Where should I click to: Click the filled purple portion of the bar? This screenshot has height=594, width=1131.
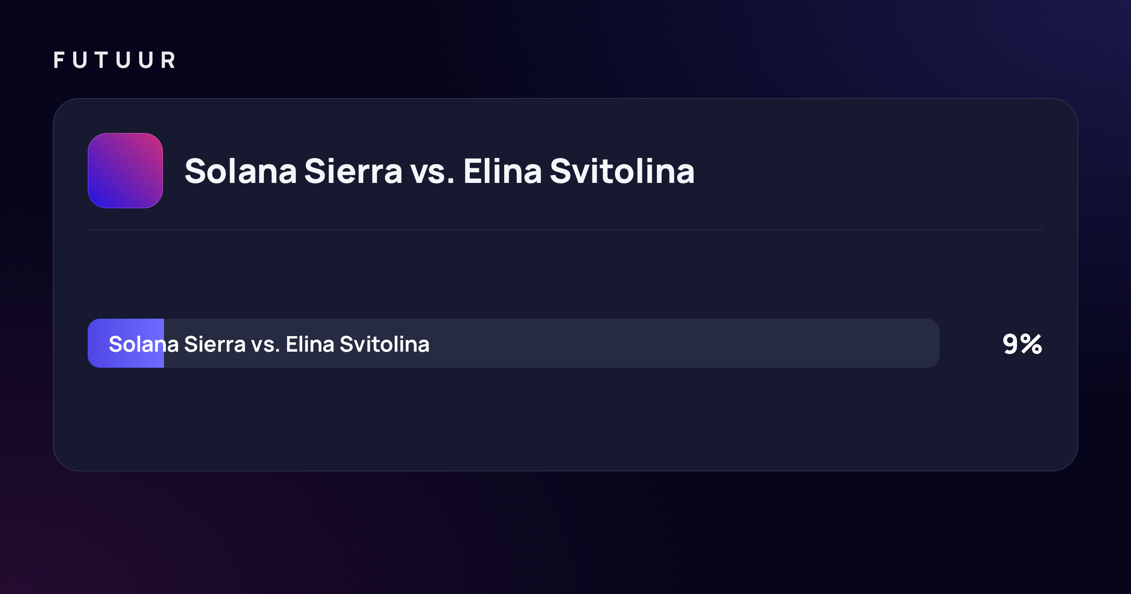[x=126, y=343]
